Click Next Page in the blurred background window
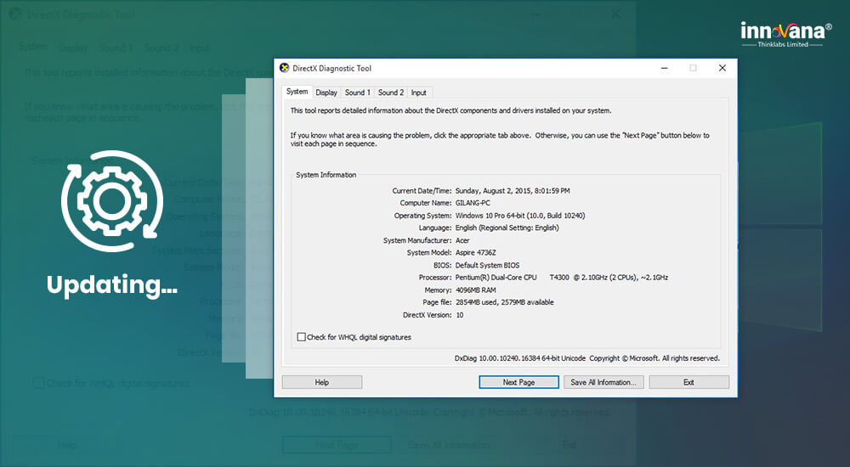The image size is (850, 467). 337,445
